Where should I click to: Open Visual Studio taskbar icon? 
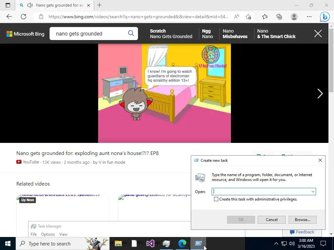150,243
